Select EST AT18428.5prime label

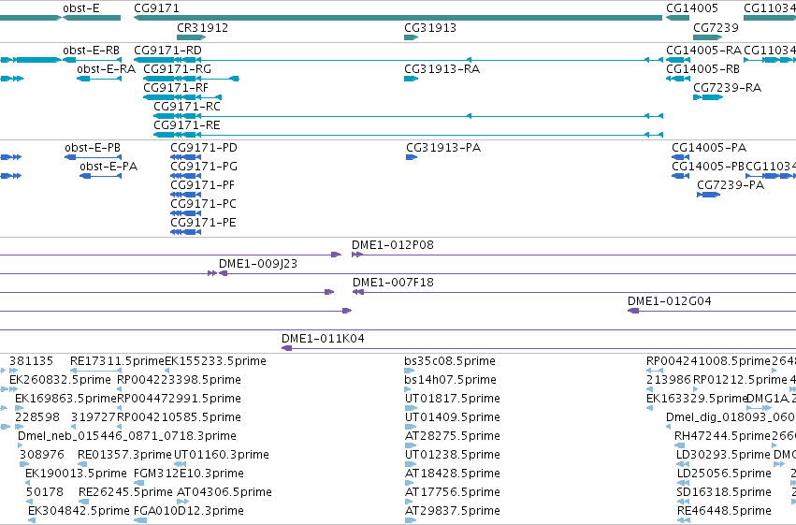[453, 474]
